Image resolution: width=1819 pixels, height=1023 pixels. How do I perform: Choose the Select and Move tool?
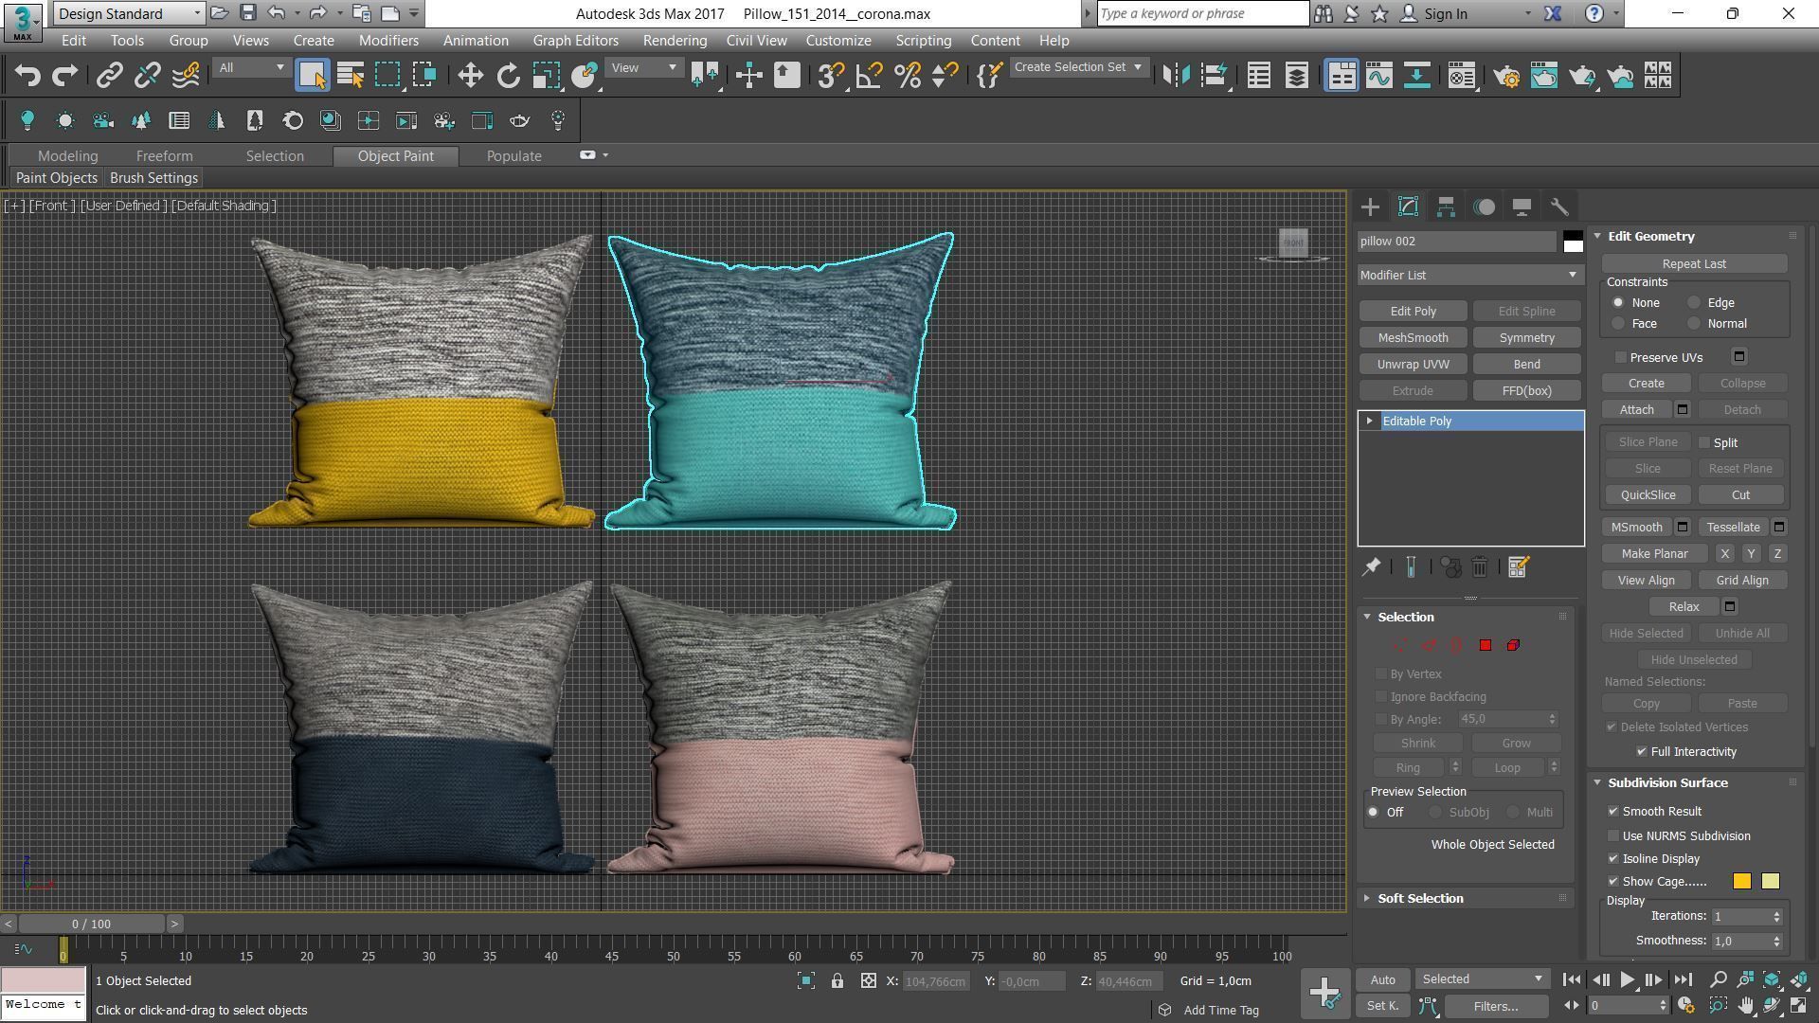470,76
